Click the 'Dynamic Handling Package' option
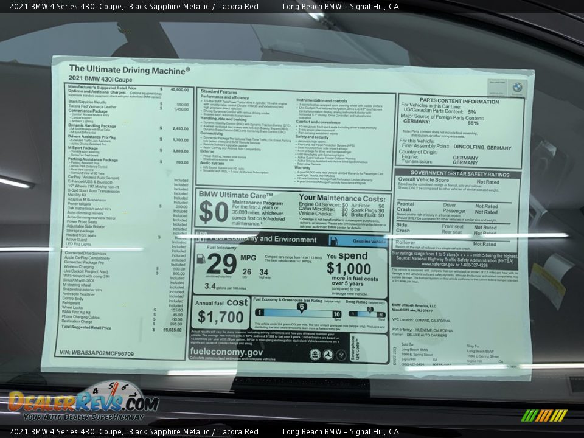The width and height of the screenshot is (584, 438). coord(92,125)
